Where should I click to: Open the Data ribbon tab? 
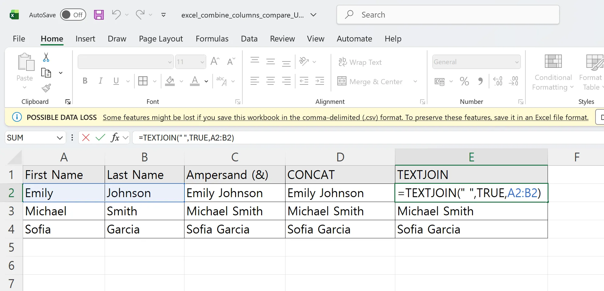pyautogui.click(x=249, y=39)
